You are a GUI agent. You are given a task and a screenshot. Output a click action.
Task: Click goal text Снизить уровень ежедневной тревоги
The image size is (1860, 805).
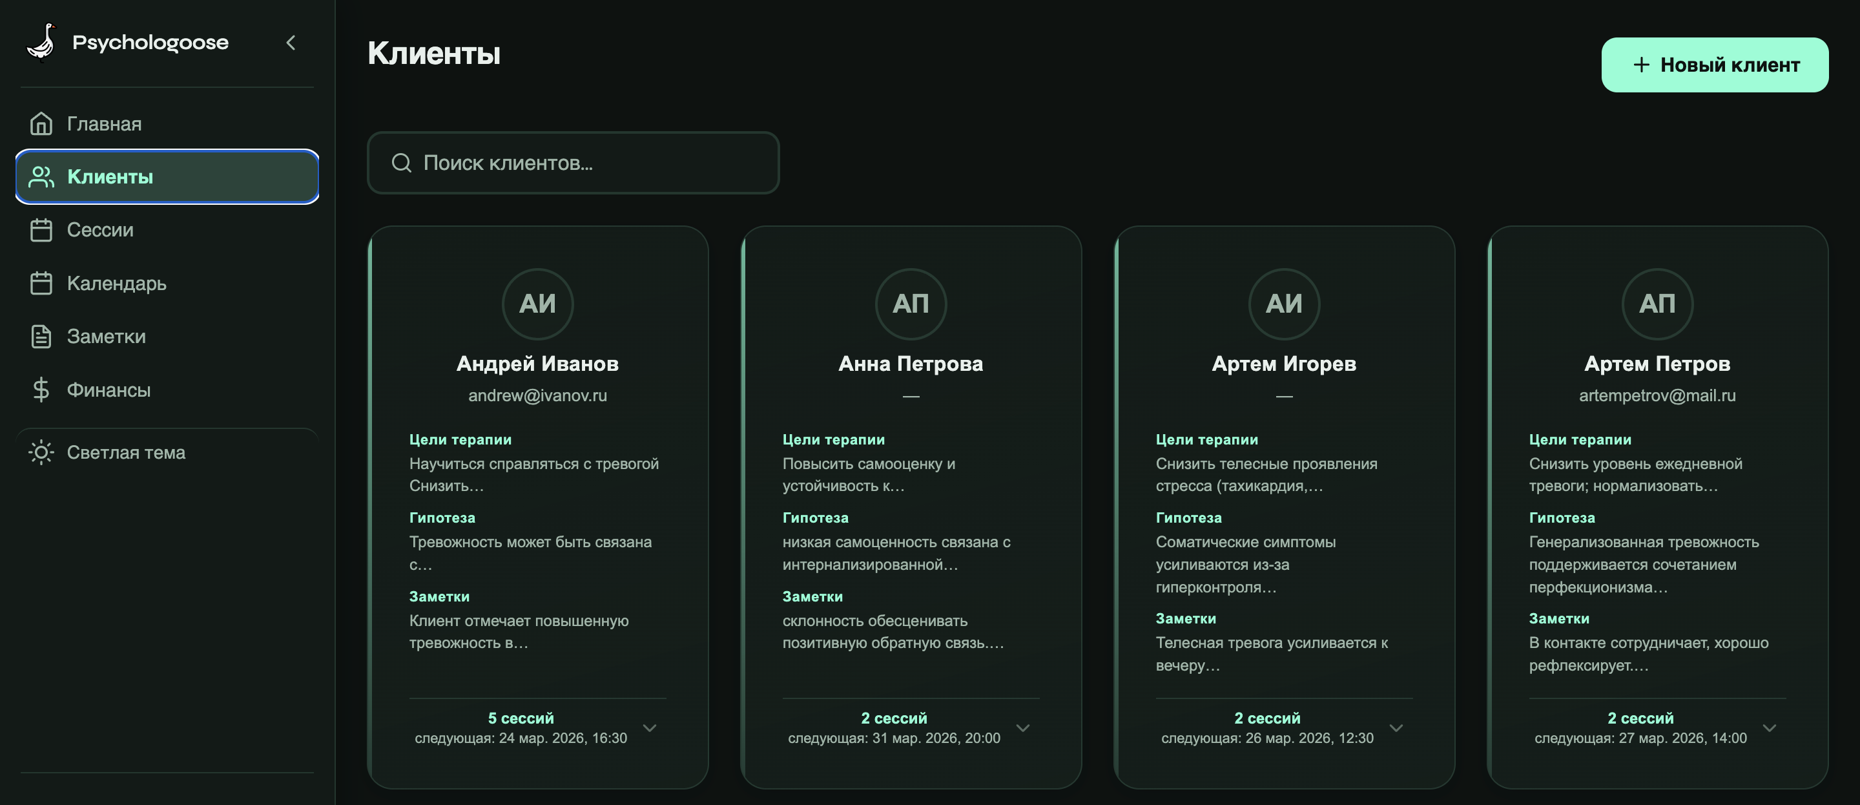(x=1635, y=475)
